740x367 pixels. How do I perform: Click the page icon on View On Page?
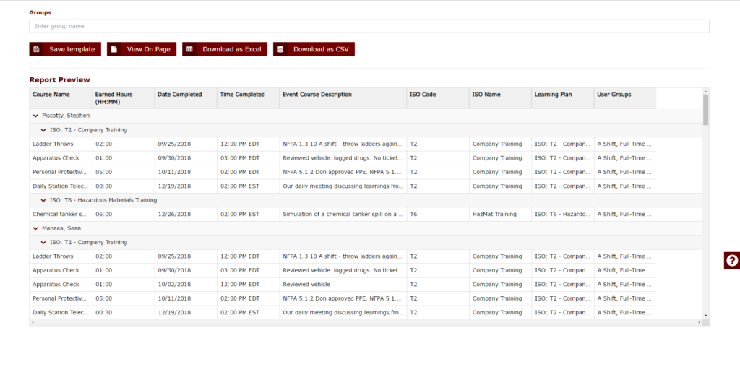click(114, 49)
